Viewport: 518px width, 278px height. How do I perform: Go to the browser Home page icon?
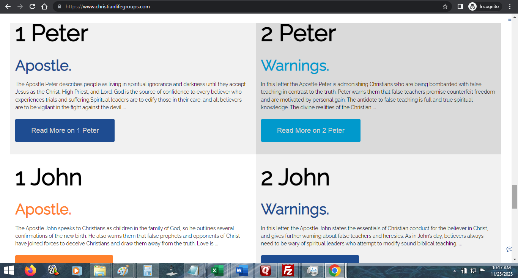44,6
